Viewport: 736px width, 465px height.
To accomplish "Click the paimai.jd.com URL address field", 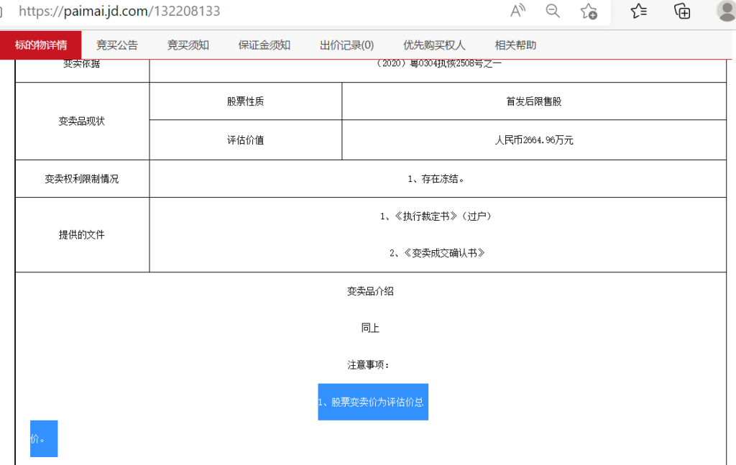I will pos(216,11).
